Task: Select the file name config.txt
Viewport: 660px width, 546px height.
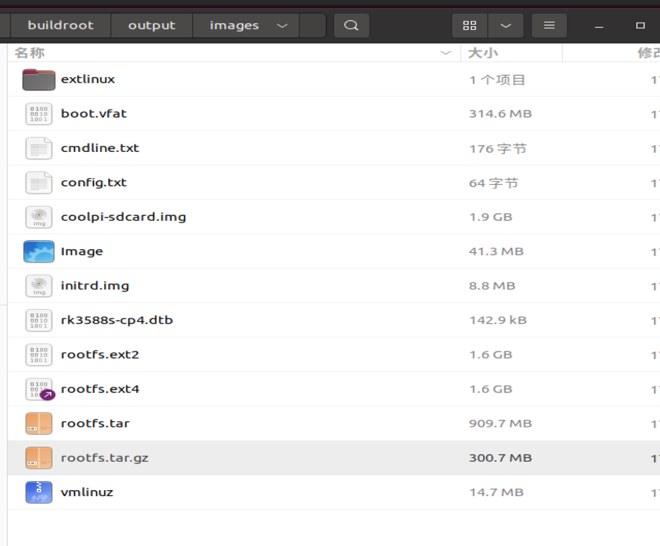Action: pyautogui.click(x=94, y=183)
